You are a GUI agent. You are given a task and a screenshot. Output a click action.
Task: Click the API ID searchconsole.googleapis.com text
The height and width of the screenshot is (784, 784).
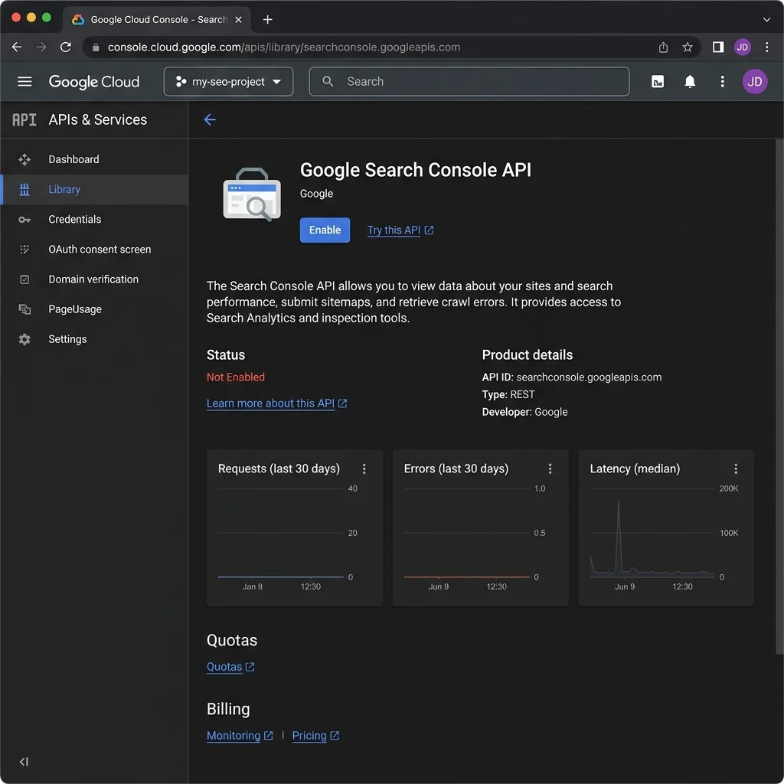[x=571, y=377]
